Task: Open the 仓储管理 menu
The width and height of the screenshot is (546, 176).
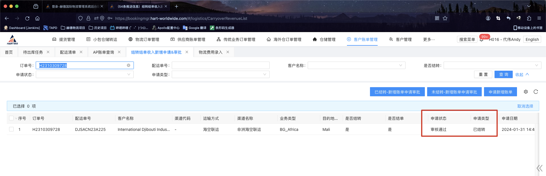Action: click(x=324, y=39)
